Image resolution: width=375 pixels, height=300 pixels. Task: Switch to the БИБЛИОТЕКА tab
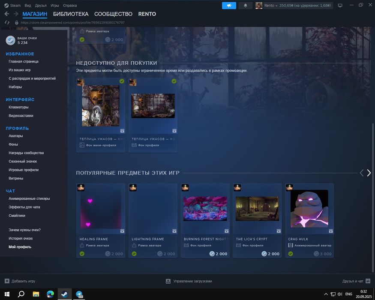[71, 14]
